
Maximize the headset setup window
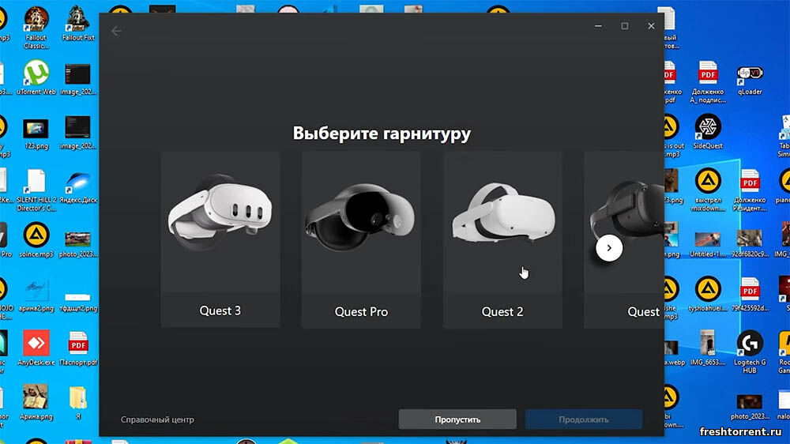625,26
